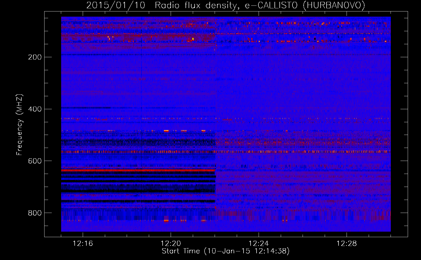Viewport: 421px width, 260px height.
Task: Click the 12:16 time tick label
Action: (83, 243)
